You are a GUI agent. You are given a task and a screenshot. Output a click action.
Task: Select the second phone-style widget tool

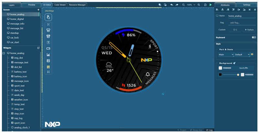click(x=48, y=36)
